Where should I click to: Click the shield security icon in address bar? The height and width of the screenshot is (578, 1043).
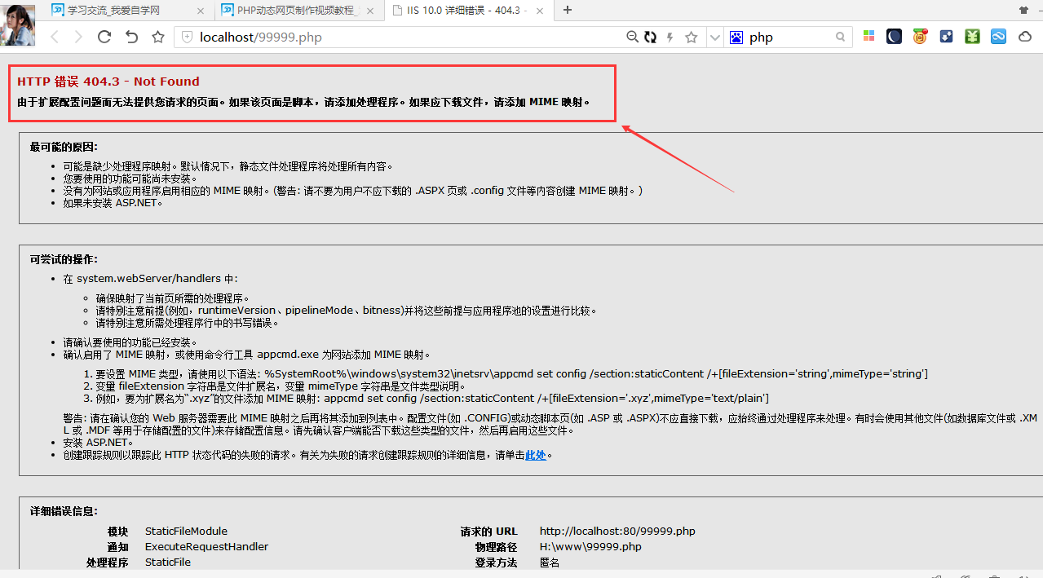click(x=187, y=38)
